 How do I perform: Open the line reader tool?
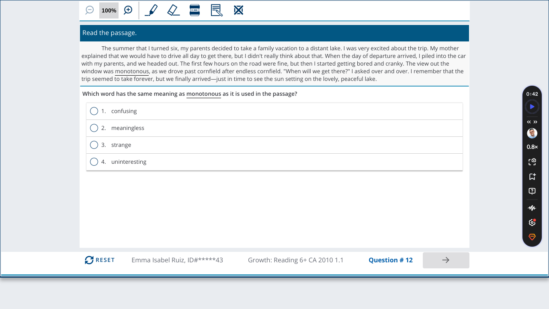point(195,10)
